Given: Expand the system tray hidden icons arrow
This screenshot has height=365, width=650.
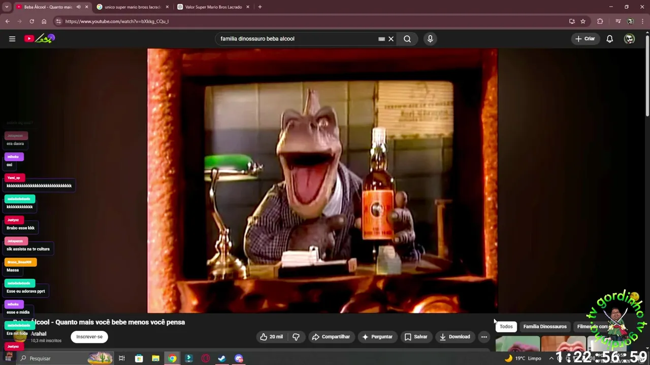Looking at the screenshot, I should point(551,358).
